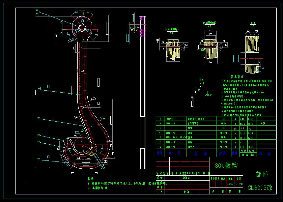
Task: Click the blue '序号' column header
Action: click(159, 153)
